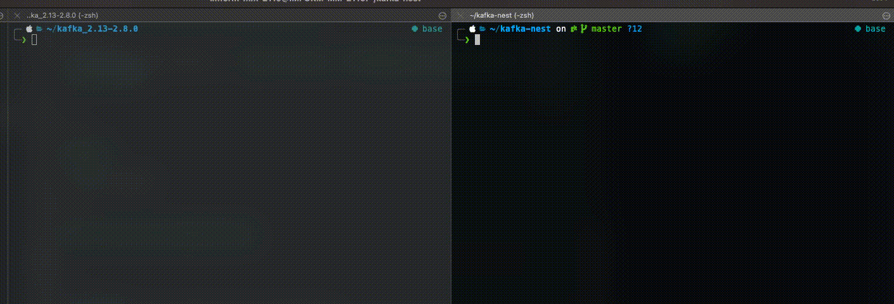The width and height of the screenshot is (894, 304).
Task: Close the kafka_2.13-2.8.0 pane with its X
Action: coord(17,15)
